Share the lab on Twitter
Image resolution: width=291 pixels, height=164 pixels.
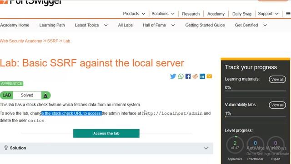coord(173,76)
